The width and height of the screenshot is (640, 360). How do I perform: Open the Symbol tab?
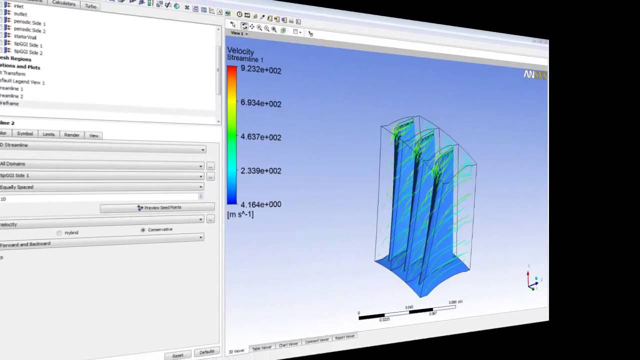(x=24, y=133)
